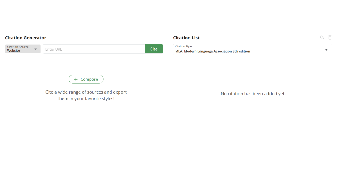The image size is (337, 177).
Task: Select the Website citation source box
Action: (x=23, y=49)
